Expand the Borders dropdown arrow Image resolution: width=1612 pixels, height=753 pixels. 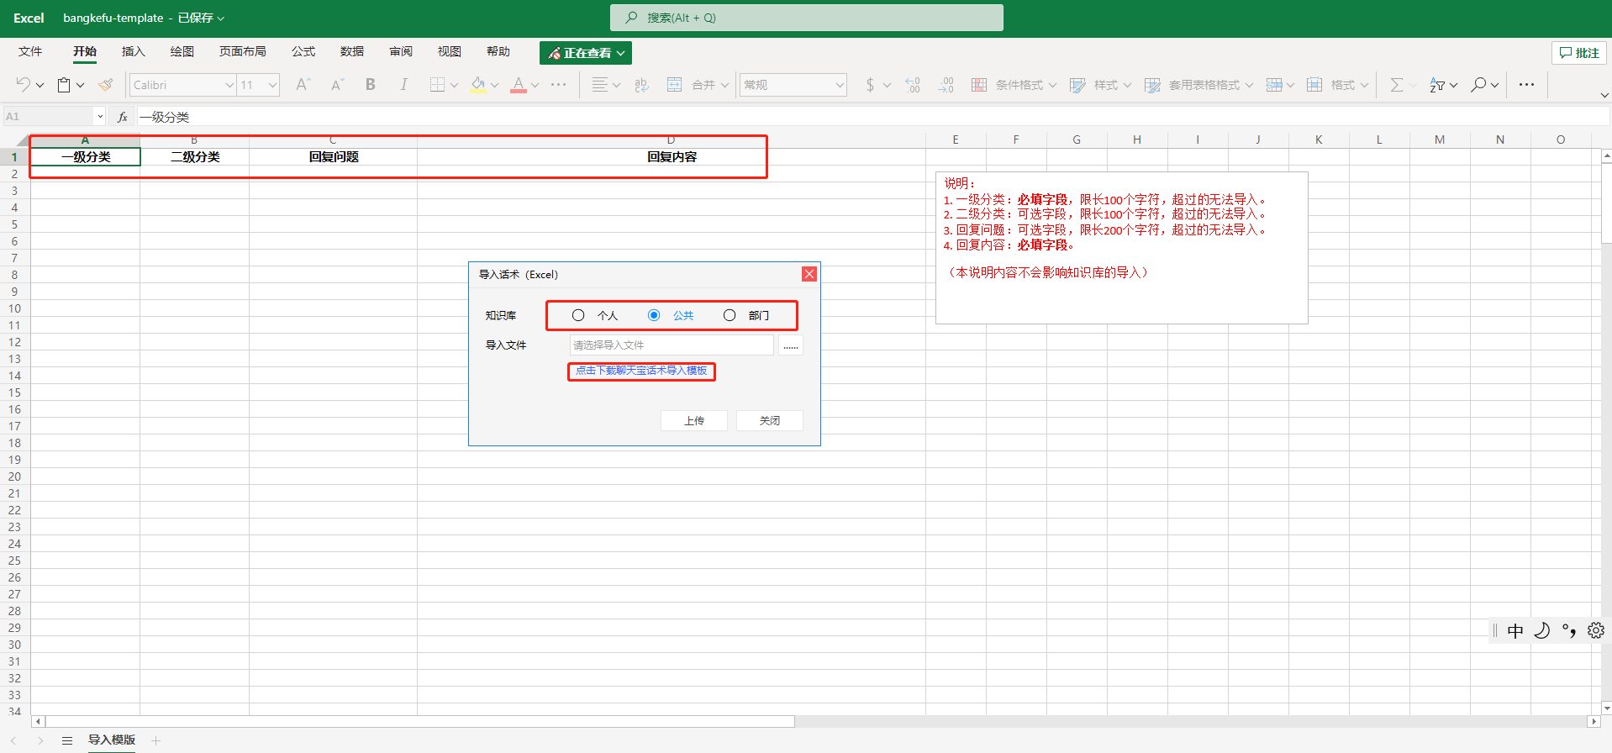(454, 85)
